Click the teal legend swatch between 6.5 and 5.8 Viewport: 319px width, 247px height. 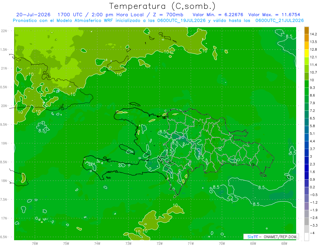pos(307,122)
